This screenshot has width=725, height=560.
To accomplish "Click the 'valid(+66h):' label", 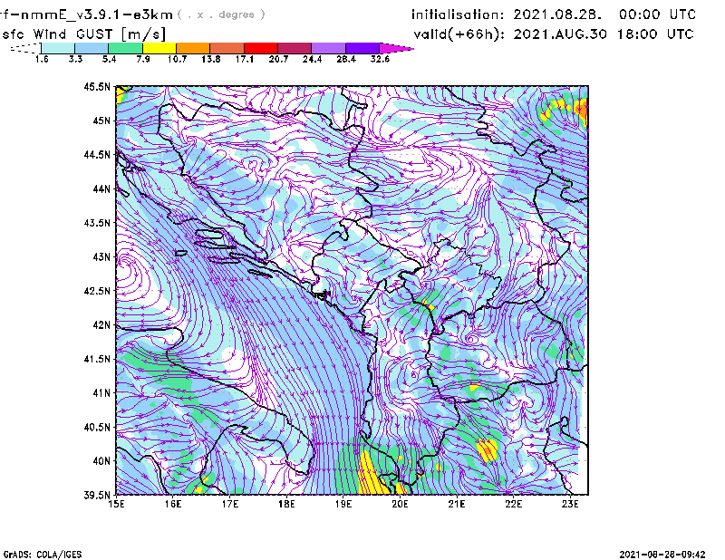I will point(459,34).
